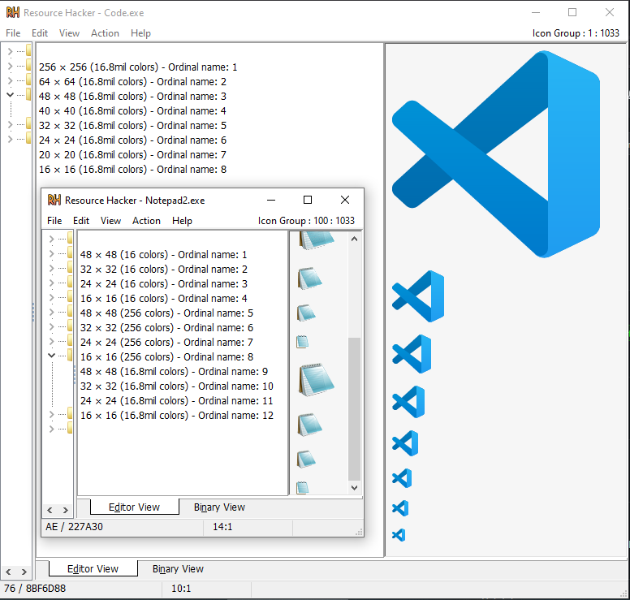Select the 64×64 VS Code icon preview
This screenshot has height=600, width=630.
(x=418, y=296)
